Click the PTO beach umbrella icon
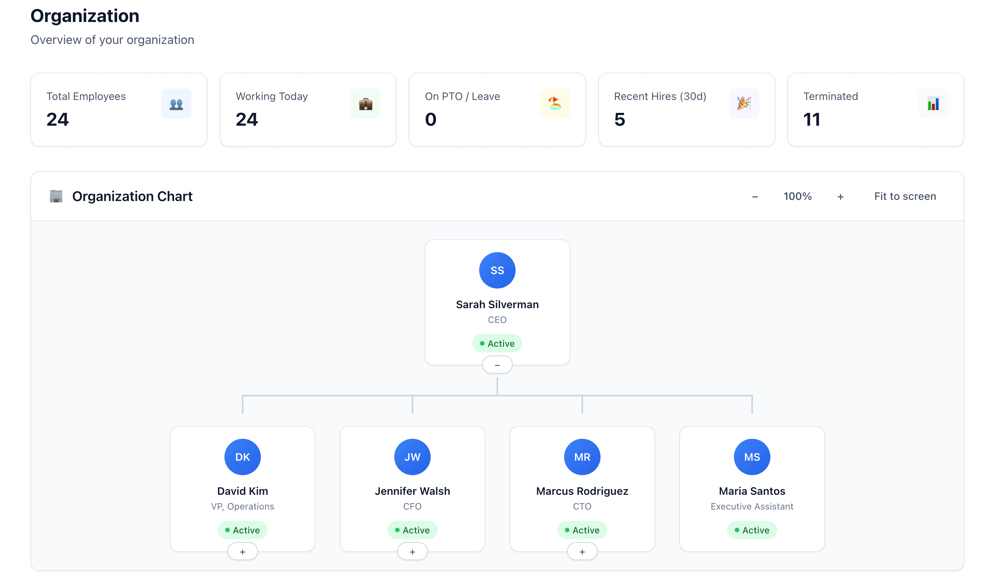Image resolution: width=991 pixels, height=583 pixels. click(554, 104)
